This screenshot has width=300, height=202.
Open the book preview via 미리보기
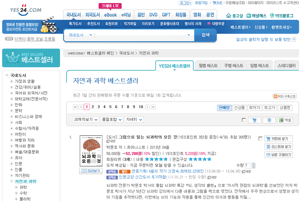click(91, 171)
